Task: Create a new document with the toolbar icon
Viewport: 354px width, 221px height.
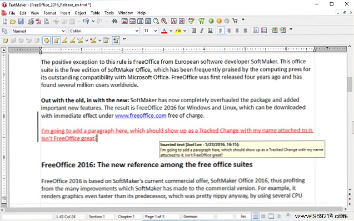Action: tap(5, 22)
